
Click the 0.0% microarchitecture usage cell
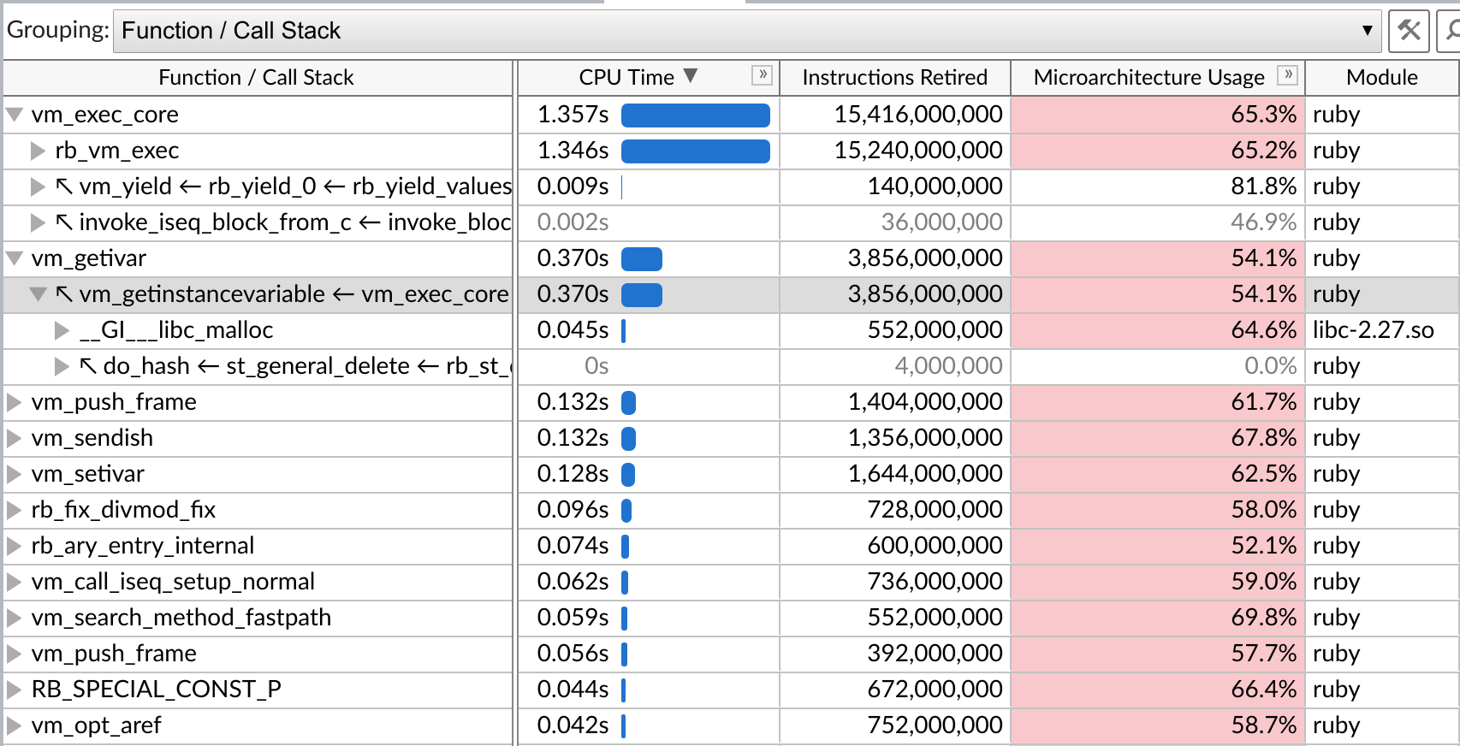pos(1158,366)
